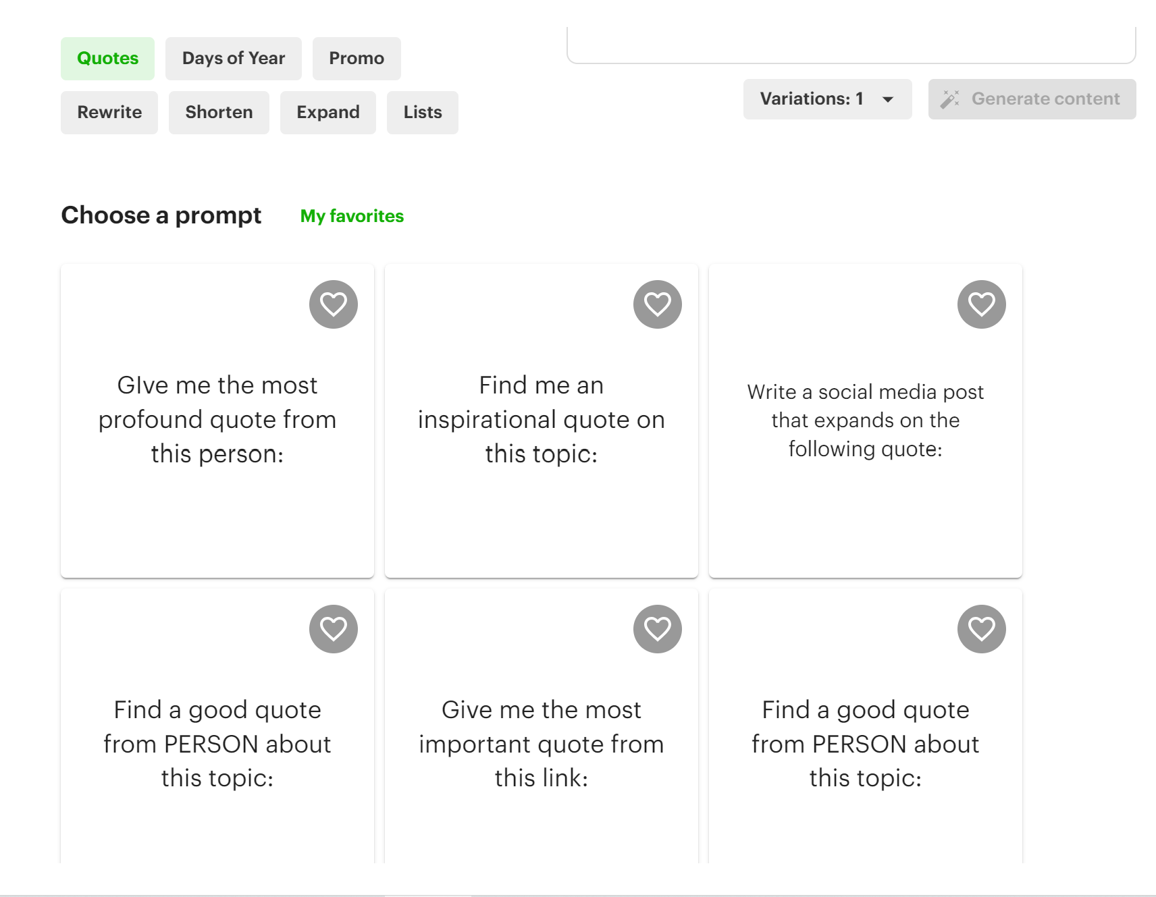Favorite the 'inspirational quote on this topic' prompt
The image size is (1156, 897).
pyautogui.click(x=658, y=304)
